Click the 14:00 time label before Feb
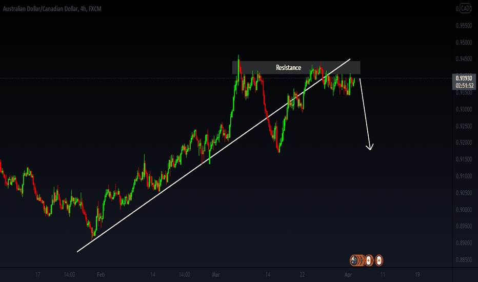 (69, 275)
